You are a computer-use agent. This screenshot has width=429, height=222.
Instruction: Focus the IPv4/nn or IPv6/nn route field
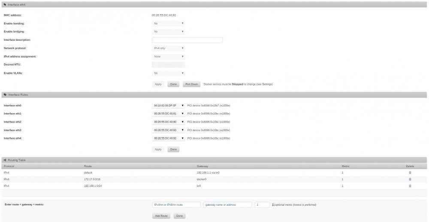pos(176,205)
